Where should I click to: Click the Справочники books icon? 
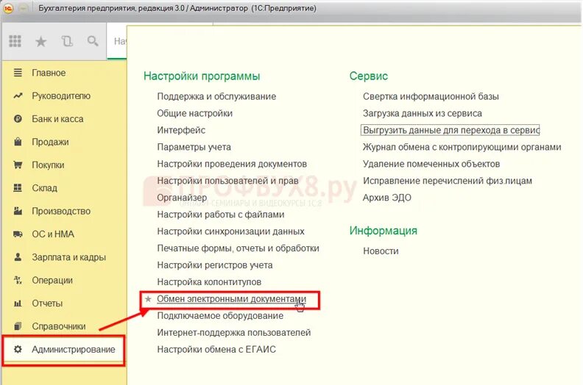18,326
